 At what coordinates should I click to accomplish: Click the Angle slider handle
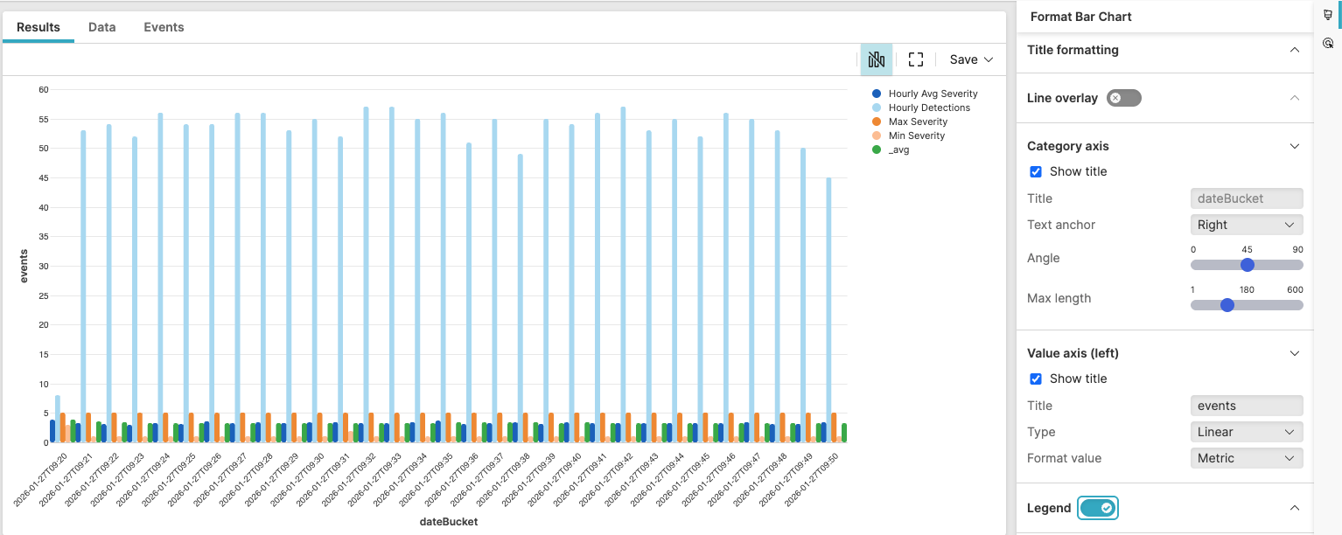1246,265
